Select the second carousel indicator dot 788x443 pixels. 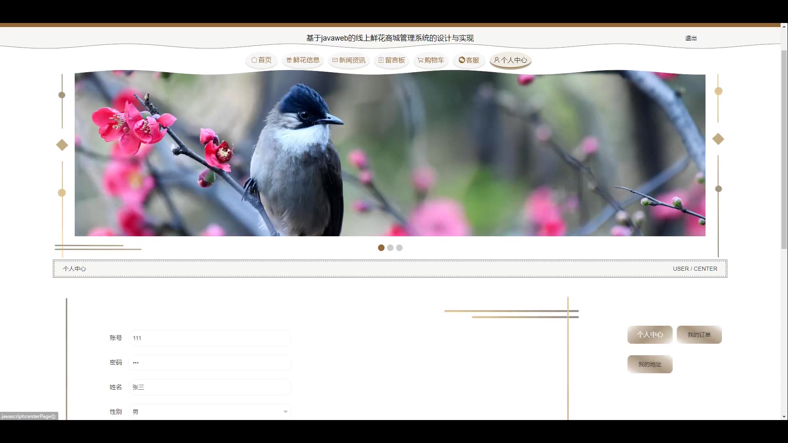point(390,248)
